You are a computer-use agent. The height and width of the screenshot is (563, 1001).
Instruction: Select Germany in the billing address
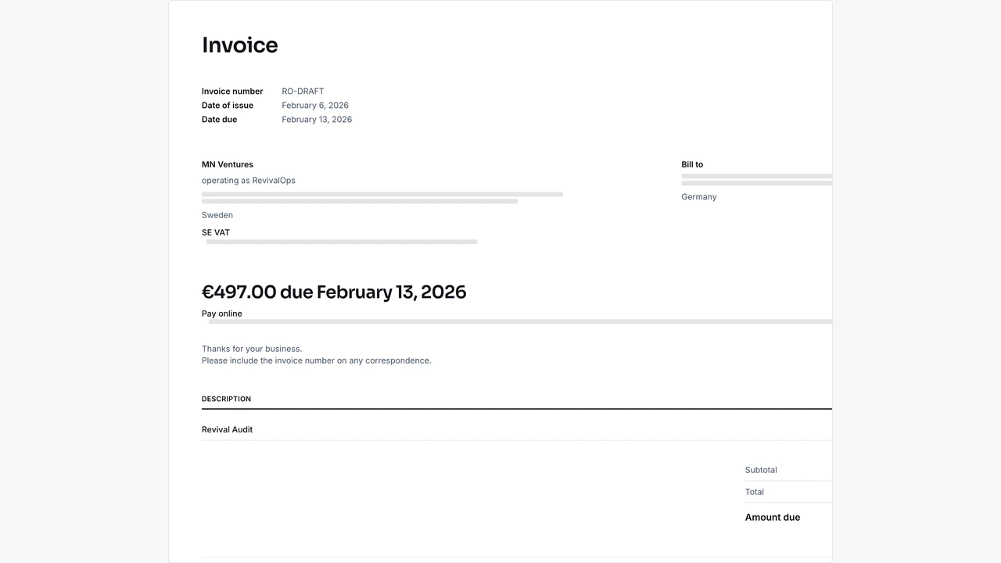[698, 196]
